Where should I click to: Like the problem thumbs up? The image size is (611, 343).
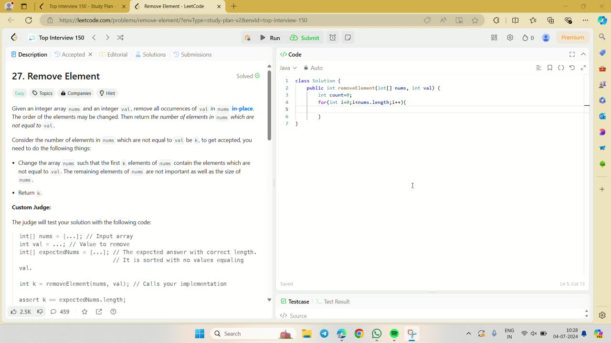(x=21, y=312)
